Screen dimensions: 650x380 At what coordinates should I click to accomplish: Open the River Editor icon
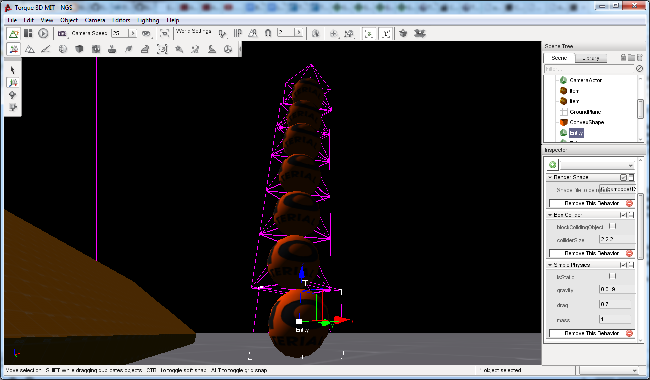point(195,49)
